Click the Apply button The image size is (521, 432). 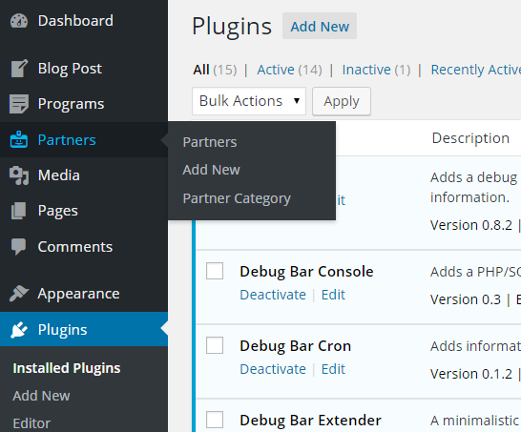[x=342, y=101]
